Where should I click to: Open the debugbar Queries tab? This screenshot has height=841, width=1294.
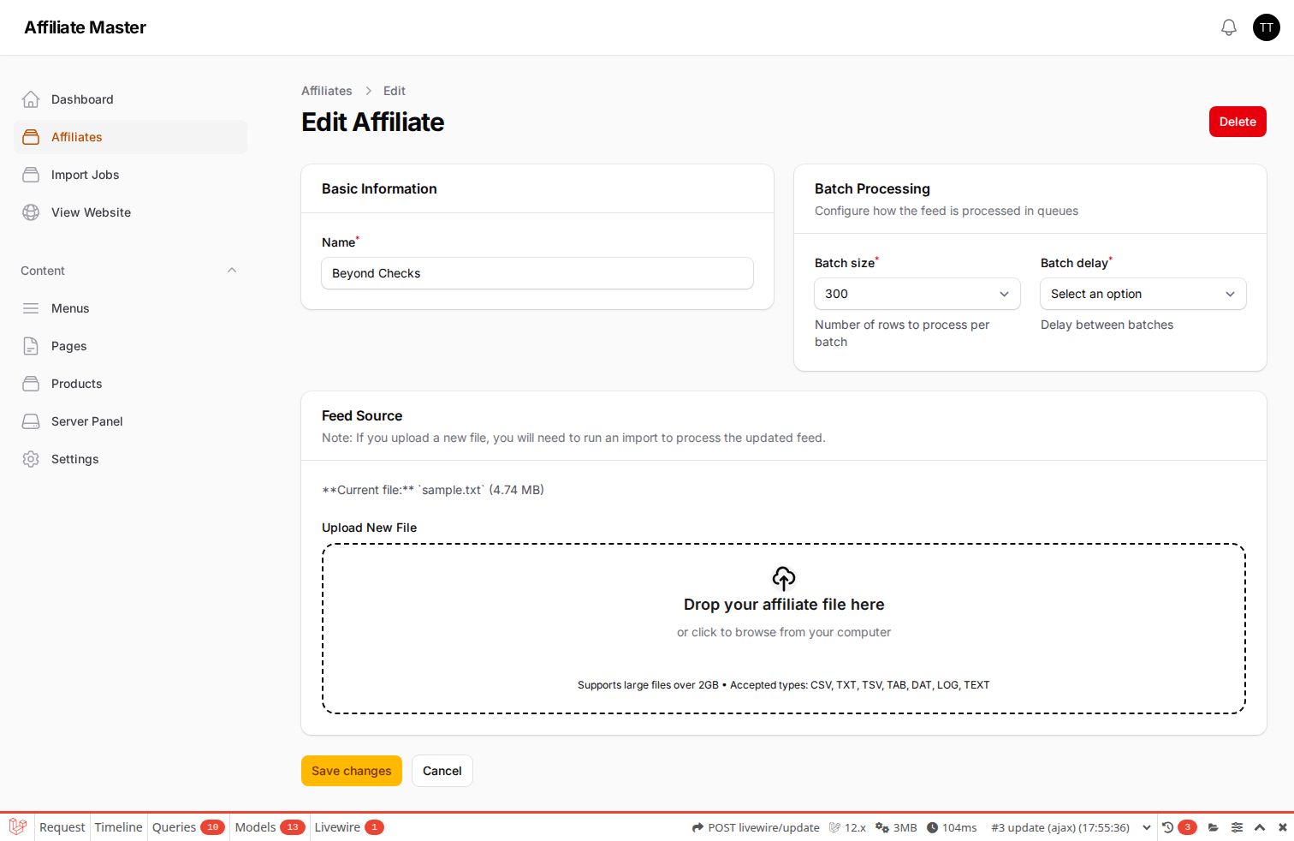(188, 827)
